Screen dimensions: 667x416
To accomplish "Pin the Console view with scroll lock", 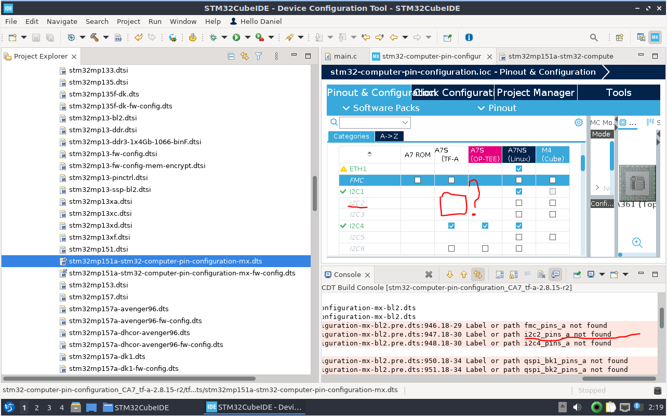I will point(513,274).
